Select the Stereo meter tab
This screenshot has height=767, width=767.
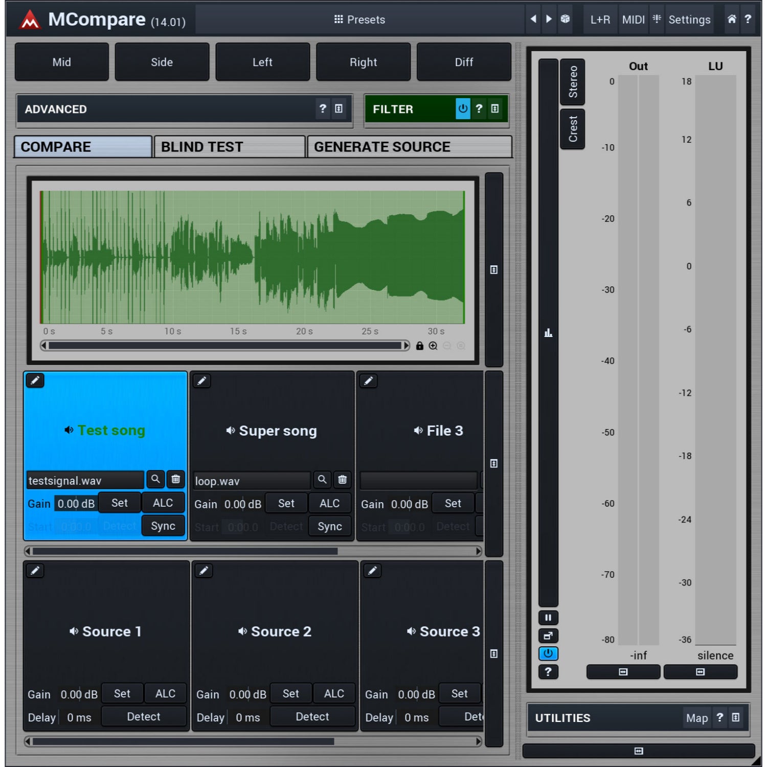573,82
